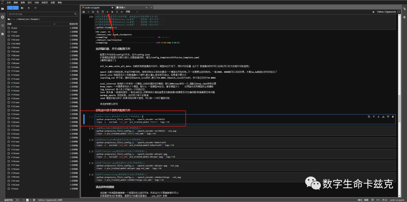Open the 运行 menu
407x202 pixels.
pyautogui.click(x=30, y=2)
